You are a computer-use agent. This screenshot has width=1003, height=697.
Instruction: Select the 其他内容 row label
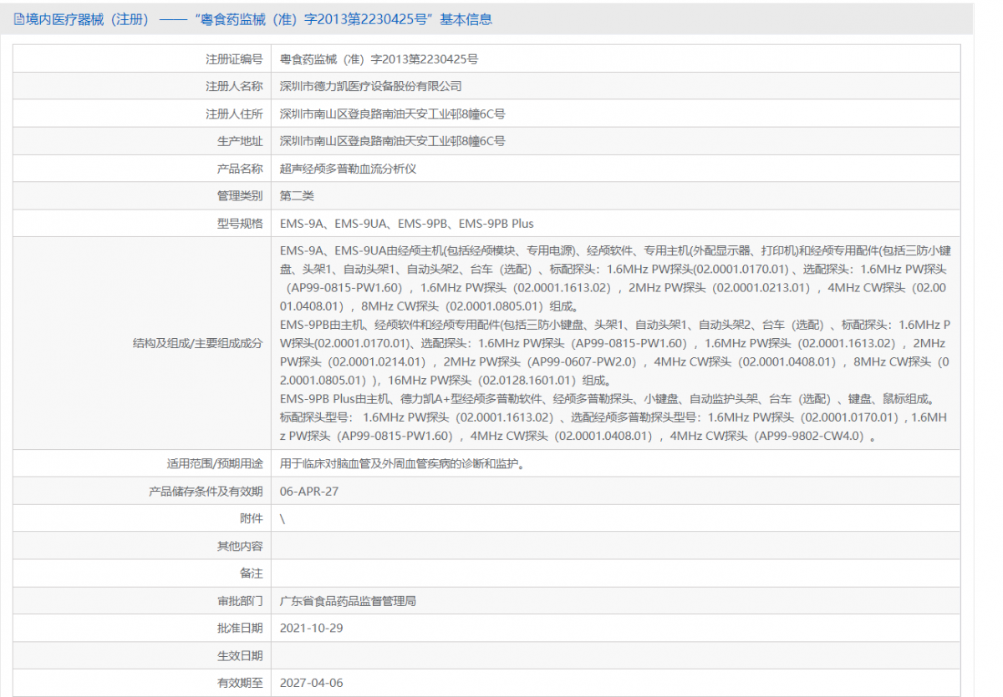(240, 546)
